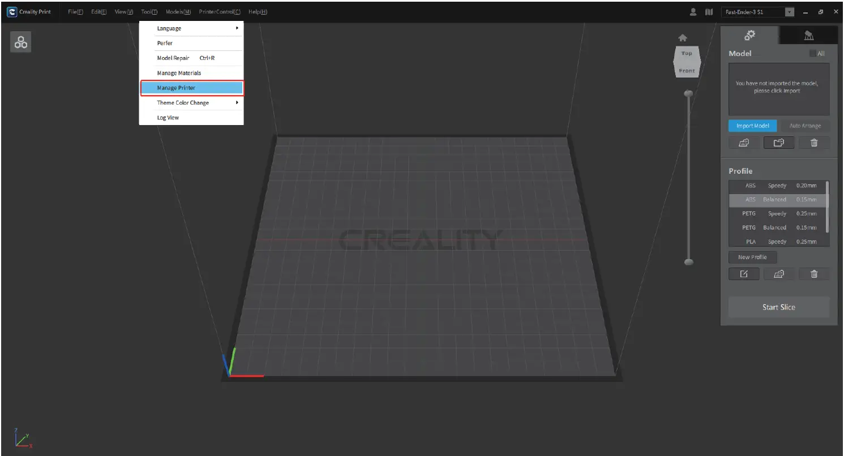Click the export profile icon beside edit
The image size is (844, 456).
click(778, 274)
